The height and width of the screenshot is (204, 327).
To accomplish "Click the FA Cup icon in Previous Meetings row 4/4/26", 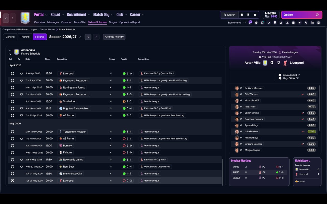I will pyautogui.click(x=260, y=172).
